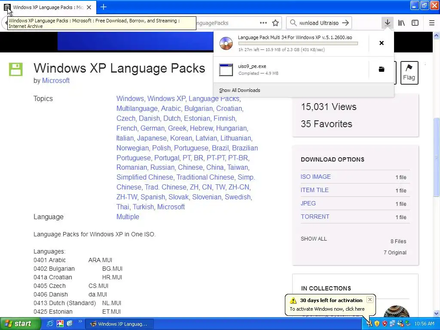This screenshot has width=440, height=330.
Task: Click the 15,031 Views text
Action: coord(329,107)
